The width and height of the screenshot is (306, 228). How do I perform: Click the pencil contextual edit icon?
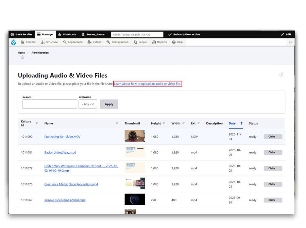[x=282, y=75]
